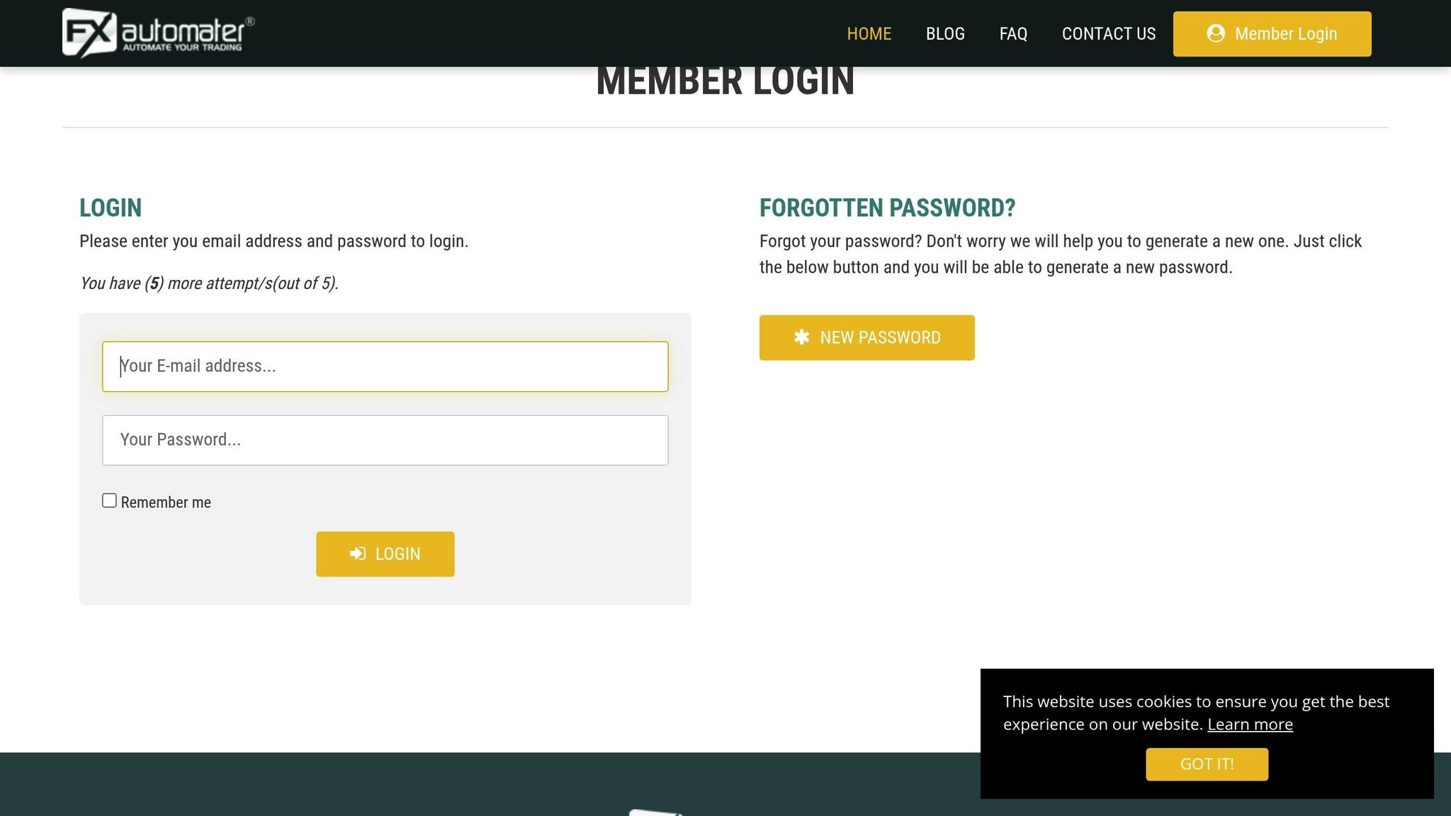The image size is (1451, 816).
Task: Click the FX Automater logo
Action: [x=158, y=33]
